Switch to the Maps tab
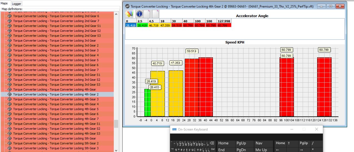This screenshot has width=354, height=152. point(4,4)
